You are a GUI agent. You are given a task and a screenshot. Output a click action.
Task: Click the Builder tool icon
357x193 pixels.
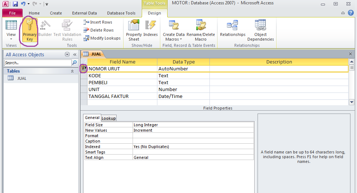pyautogui.click(x=45, y=29)
